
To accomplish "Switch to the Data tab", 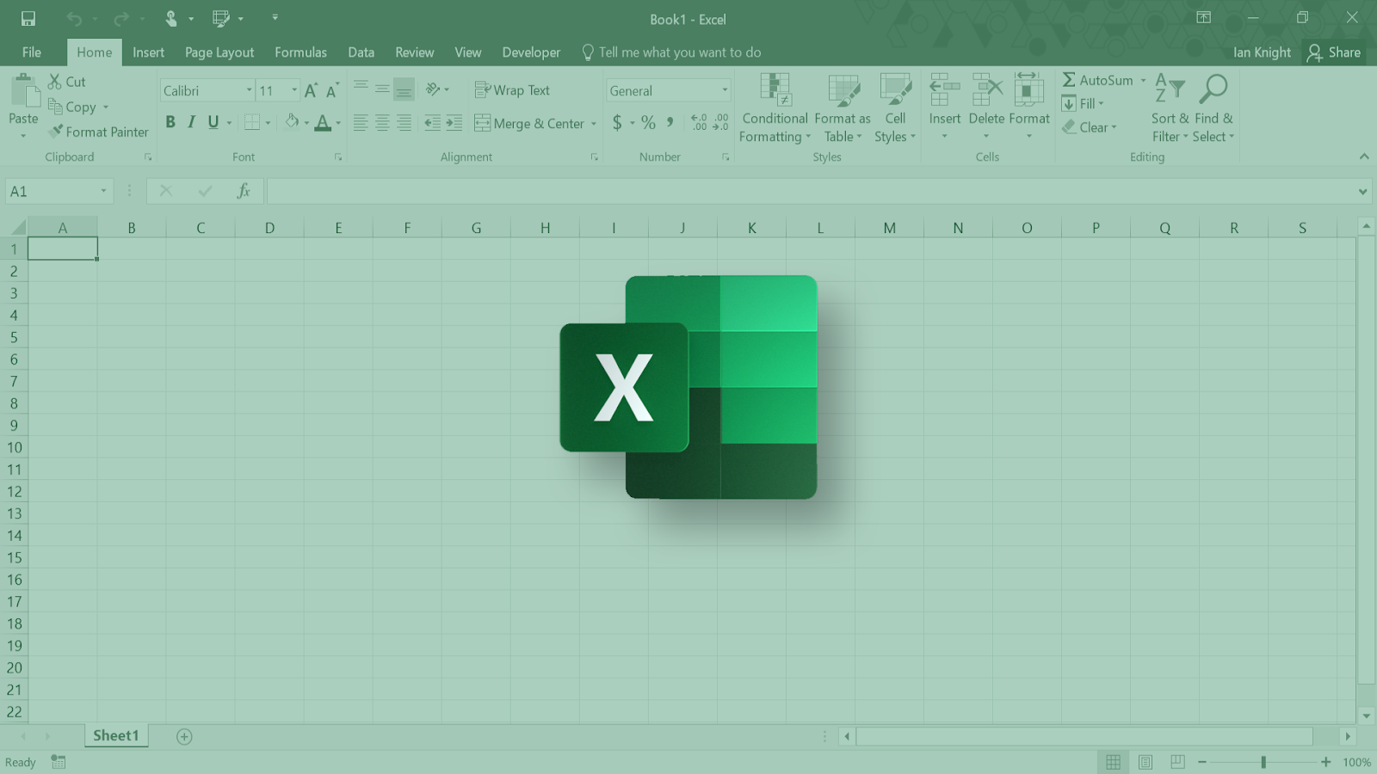I will click(x=361, y=52).
